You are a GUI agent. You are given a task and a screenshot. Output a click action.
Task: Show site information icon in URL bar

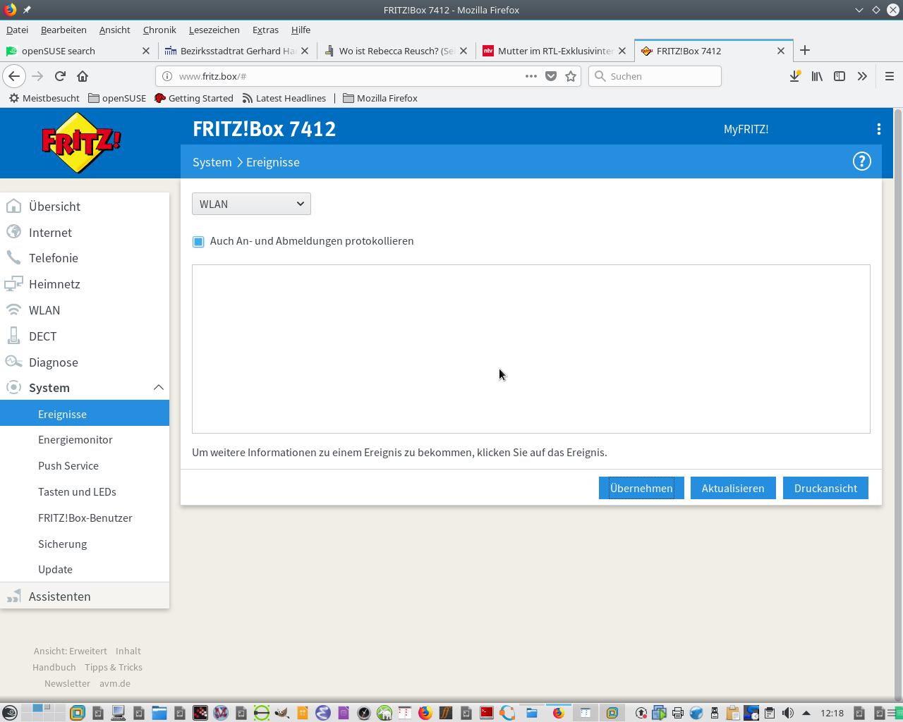click(x=167, y=76)
